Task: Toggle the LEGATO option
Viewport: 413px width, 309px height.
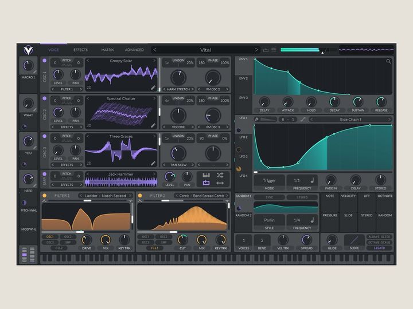Action: click(x=379, y=248)
